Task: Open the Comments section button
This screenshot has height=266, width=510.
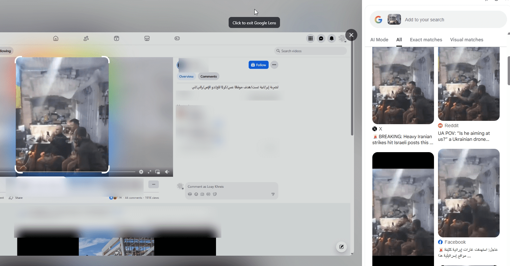Action: pyautogui.click(x=209, y=77)
